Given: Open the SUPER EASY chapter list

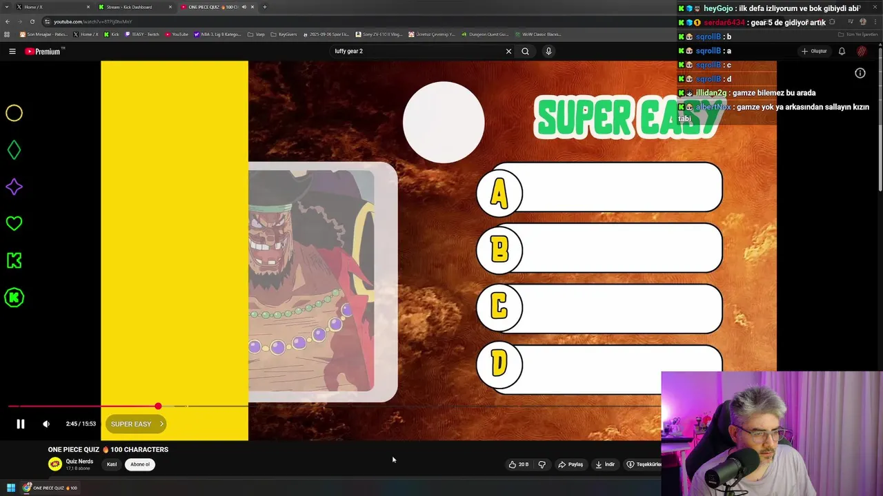Looking at the screenshot, I should pos(136,424).
